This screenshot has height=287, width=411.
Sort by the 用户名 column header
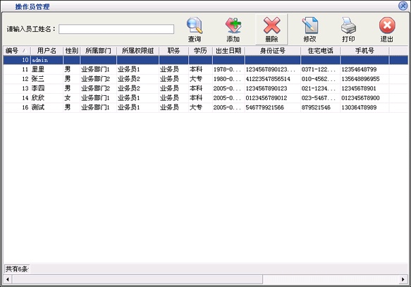(x=47, y=51)
